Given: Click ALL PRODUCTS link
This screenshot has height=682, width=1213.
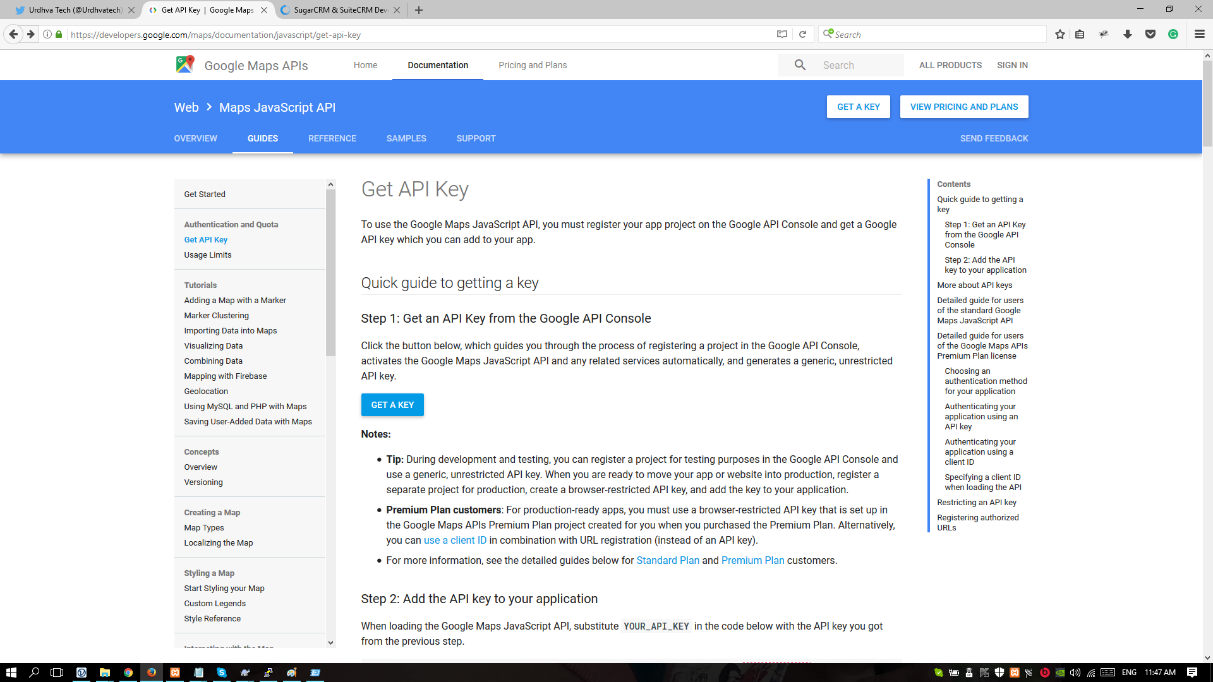Looking at the screenshot, I should pyautogui.click(x=950, y=65).
